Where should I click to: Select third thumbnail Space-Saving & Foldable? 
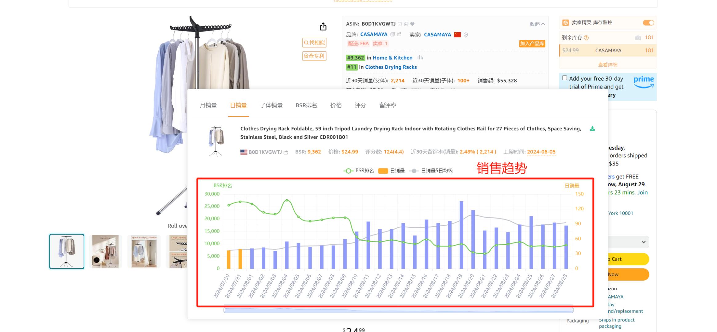pyautogui.click(x=144, y=251)
